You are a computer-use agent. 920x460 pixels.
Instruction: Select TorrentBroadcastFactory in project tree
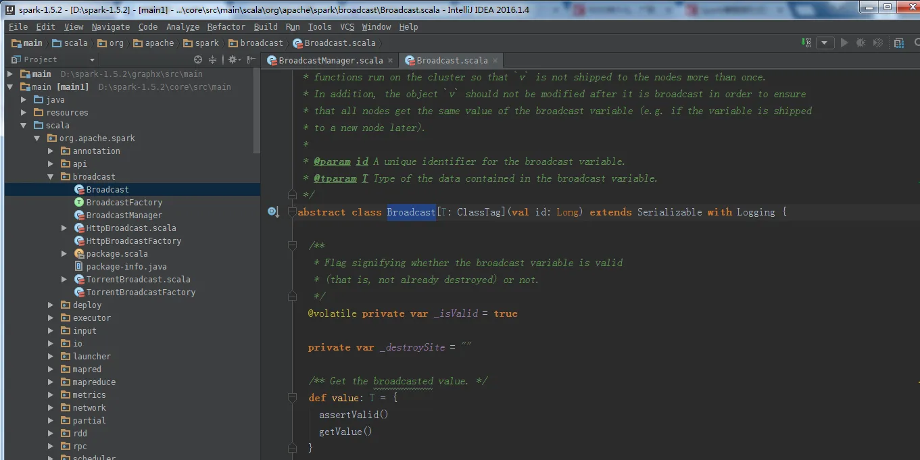point(141,292)
